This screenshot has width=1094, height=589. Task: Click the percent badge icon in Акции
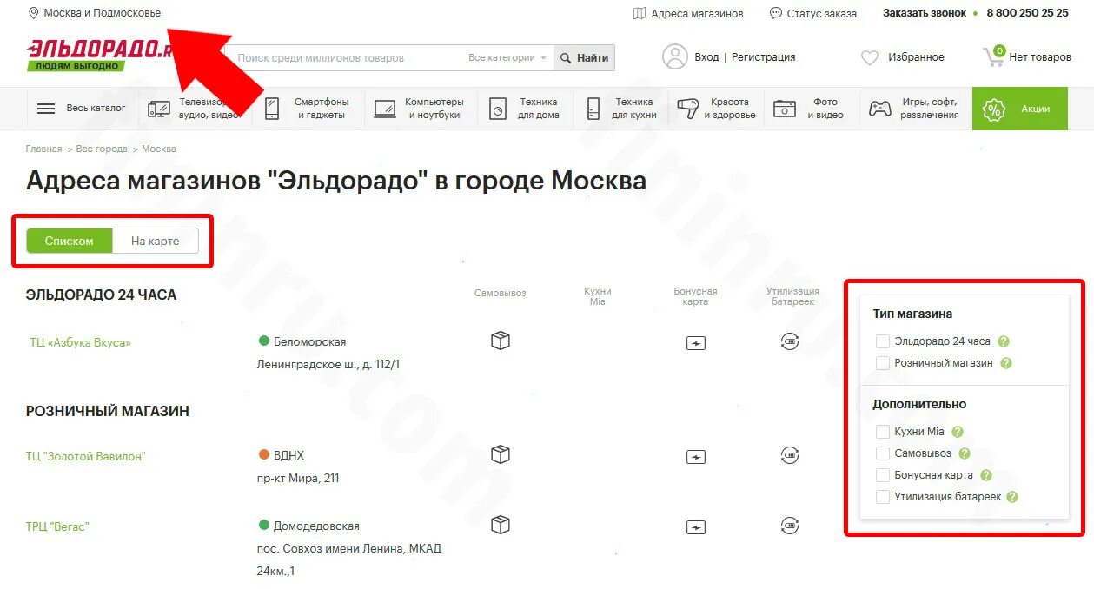993,109
